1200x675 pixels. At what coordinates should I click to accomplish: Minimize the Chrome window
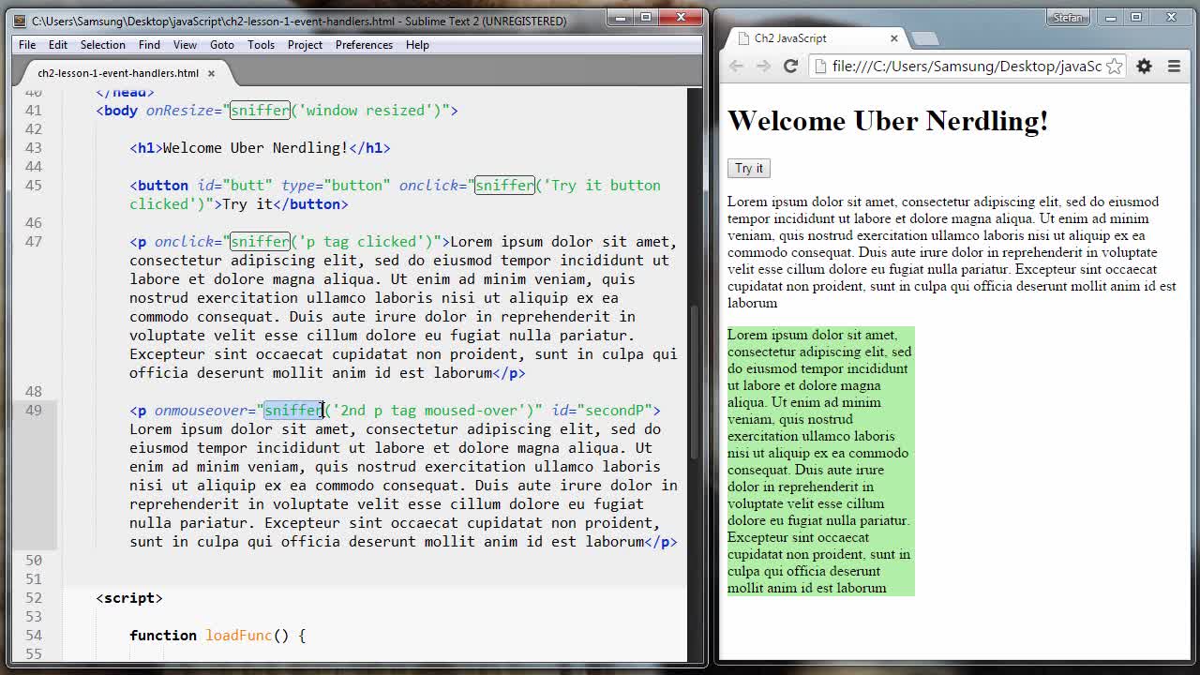pyautogui.click(x=1110, y=17)
